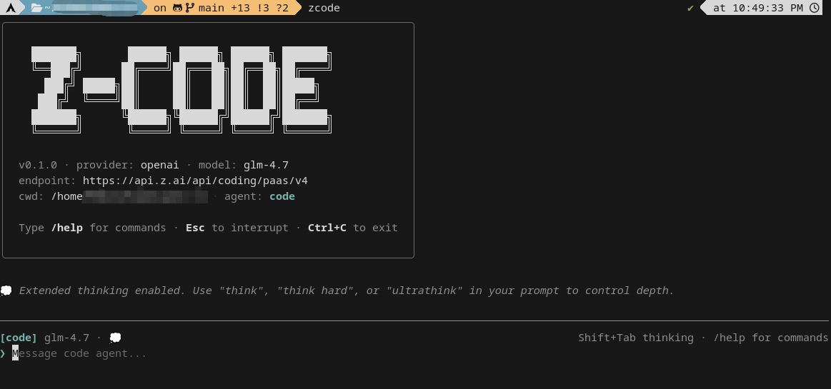
Task: Click '/help for commands' at right of status line
Action: click(770, 338)
